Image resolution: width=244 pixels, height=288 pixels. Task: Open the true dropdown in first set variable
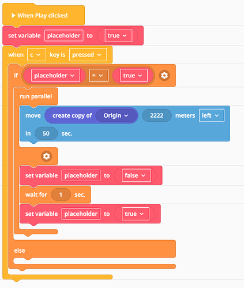click(118, 36)
